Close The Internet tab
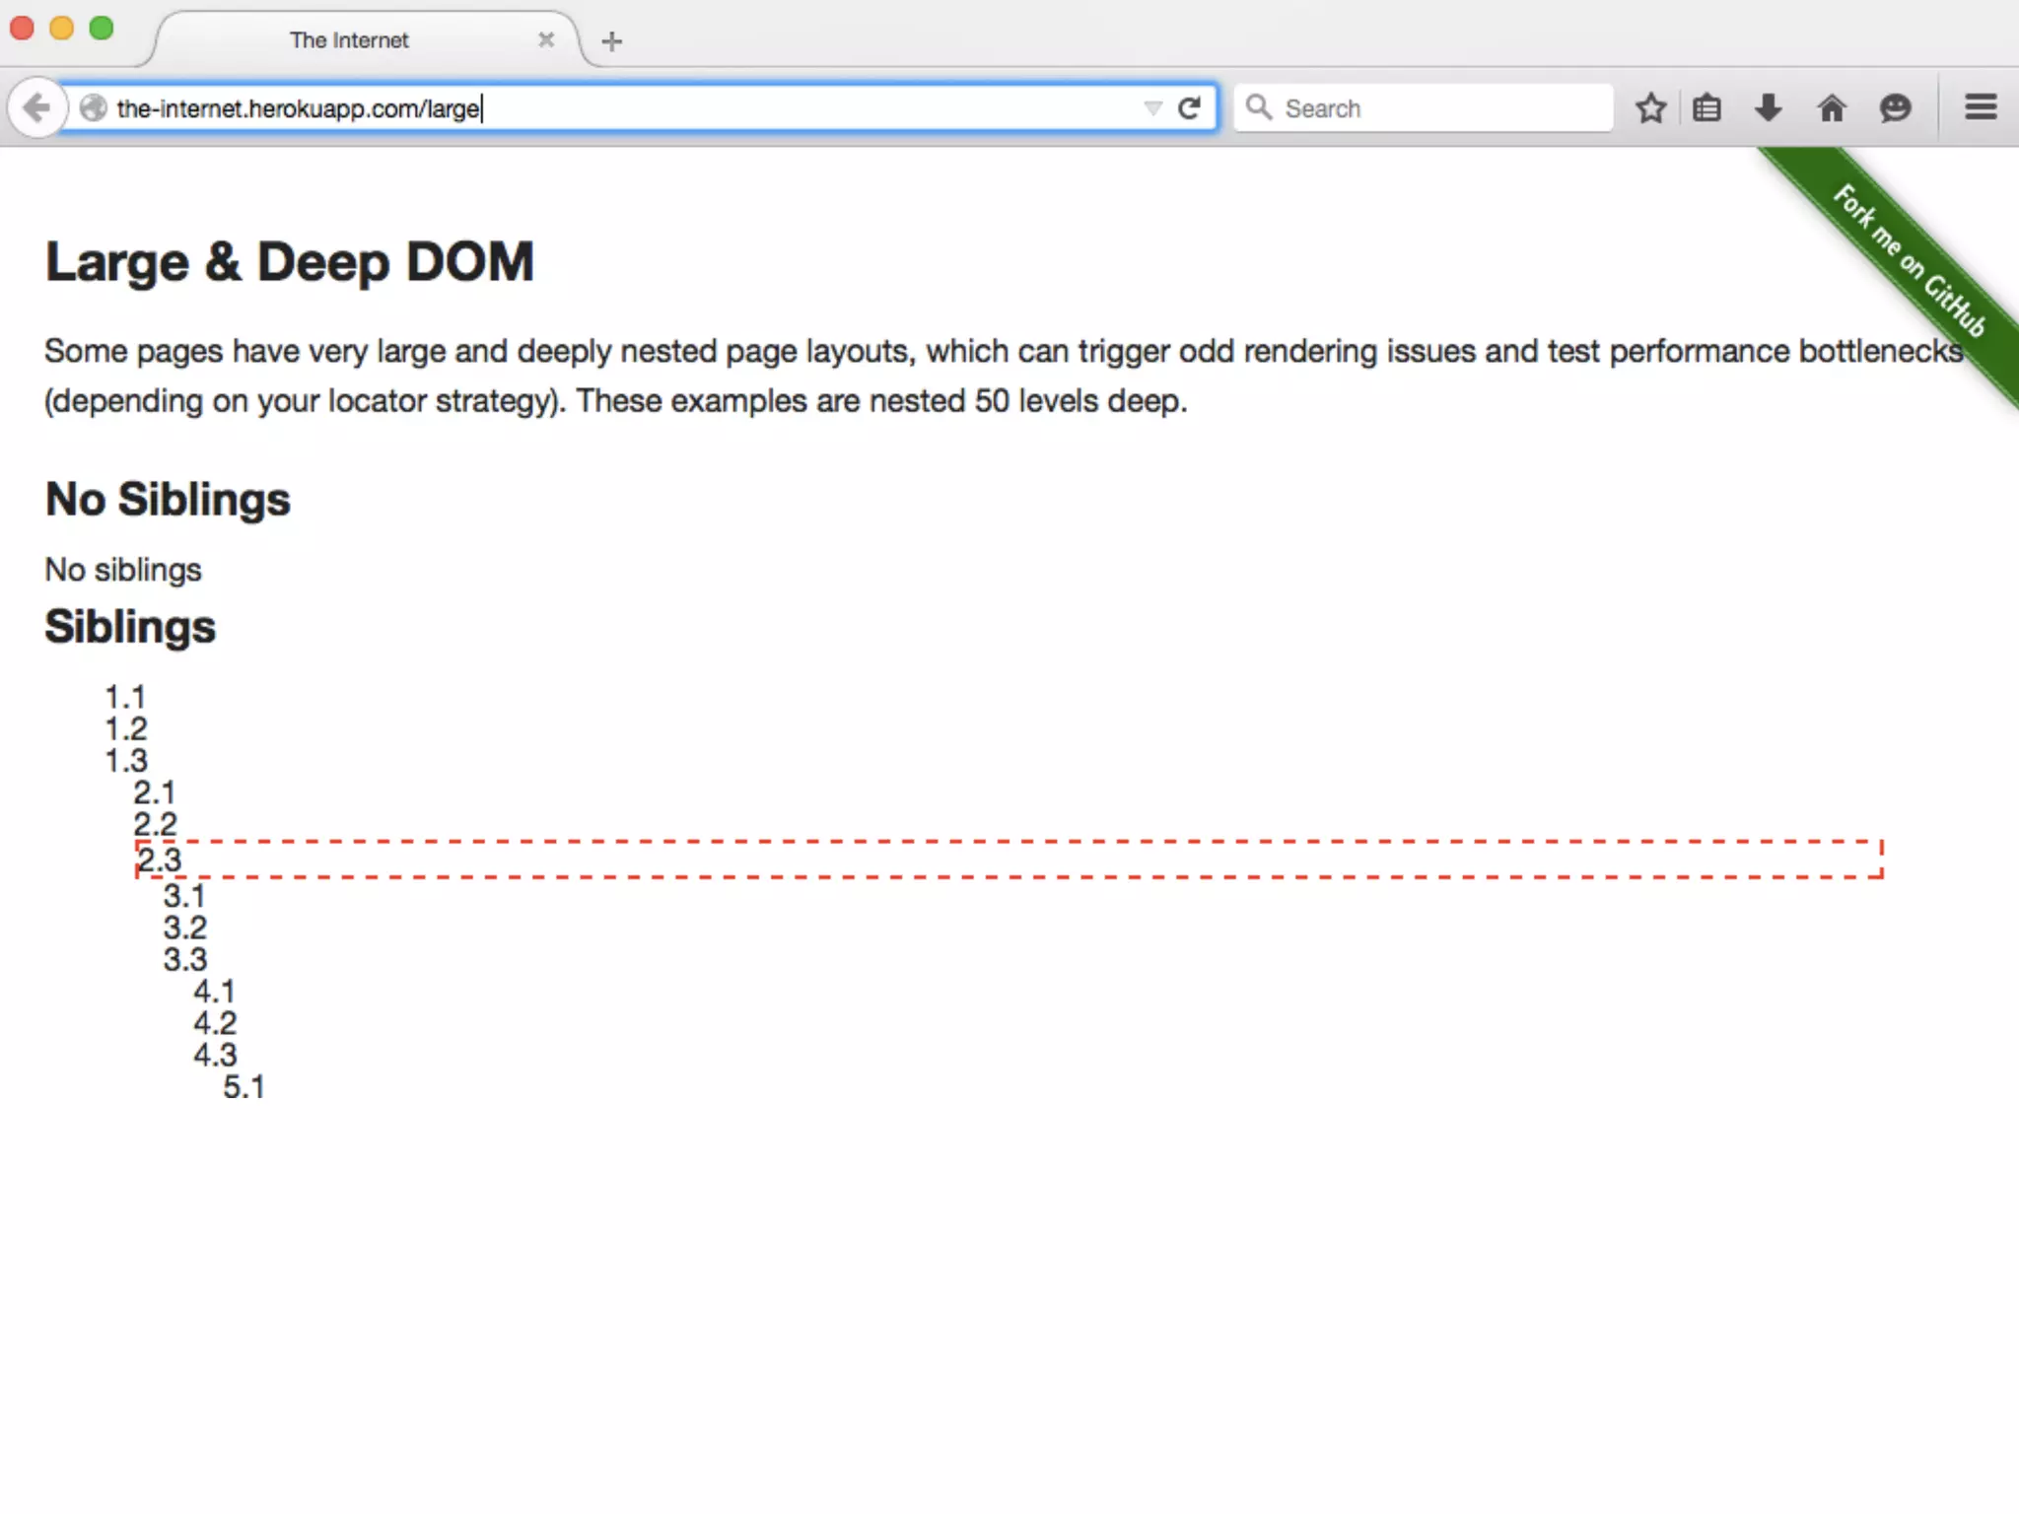2019x1514 pixels. (x=546, y=40)
